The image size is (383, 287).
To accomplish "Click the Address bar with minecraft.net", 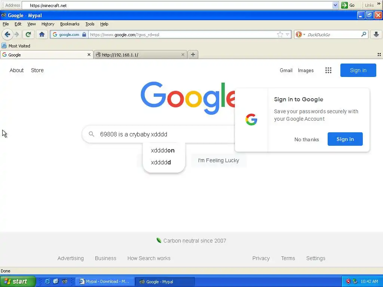I will 180,5.
